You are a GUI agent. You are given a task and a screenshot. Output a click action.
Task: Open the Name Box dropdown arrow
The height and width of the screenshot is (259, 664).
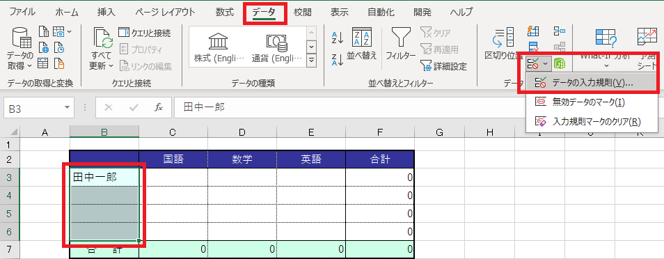[67, 108]
